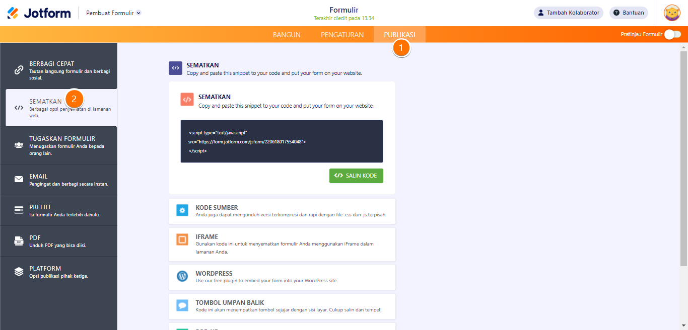This screenshot has height=330, width=688.
Task: Open the Bantuan help menu
Action: tap(629, 13)
